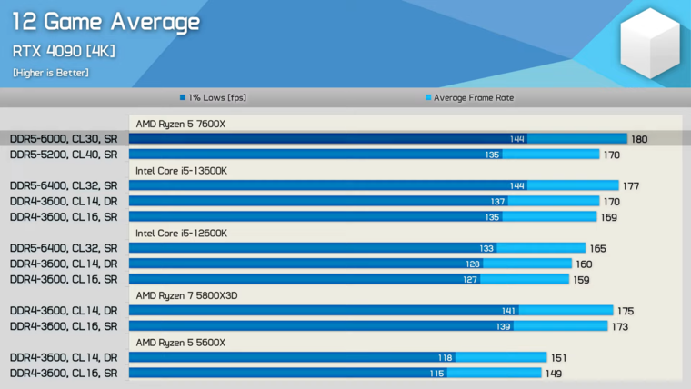Select the 'Intel Core i5-12600K' heading

(181, 233)
